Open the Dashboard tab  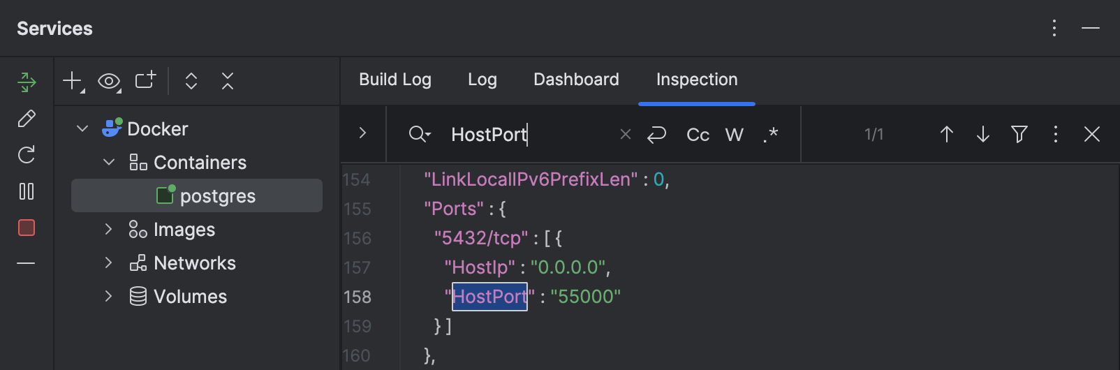[576, 80]
